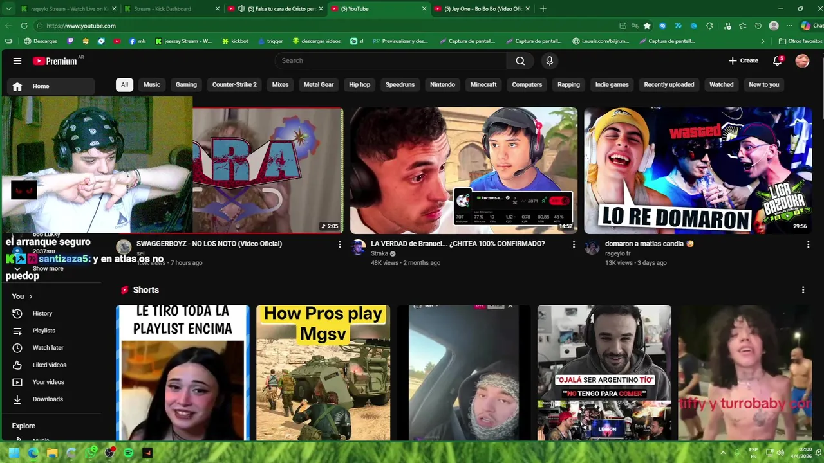Open the How Pros play Mgsv short
Image resolution: width=824 pixels, height=463 pixels.
click(323, 373)
